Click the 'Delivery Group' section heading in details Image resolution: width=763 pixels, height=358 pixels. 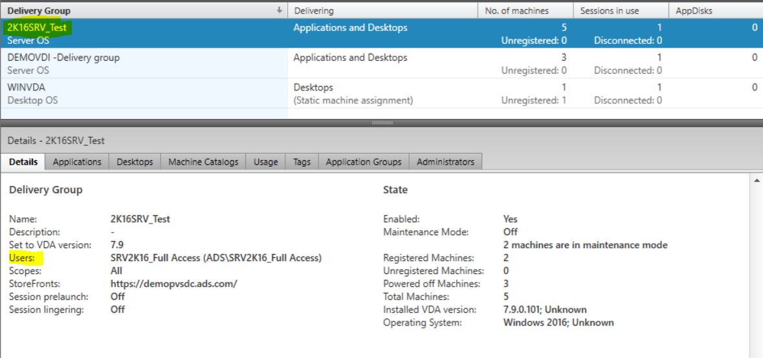click(46, 190)
